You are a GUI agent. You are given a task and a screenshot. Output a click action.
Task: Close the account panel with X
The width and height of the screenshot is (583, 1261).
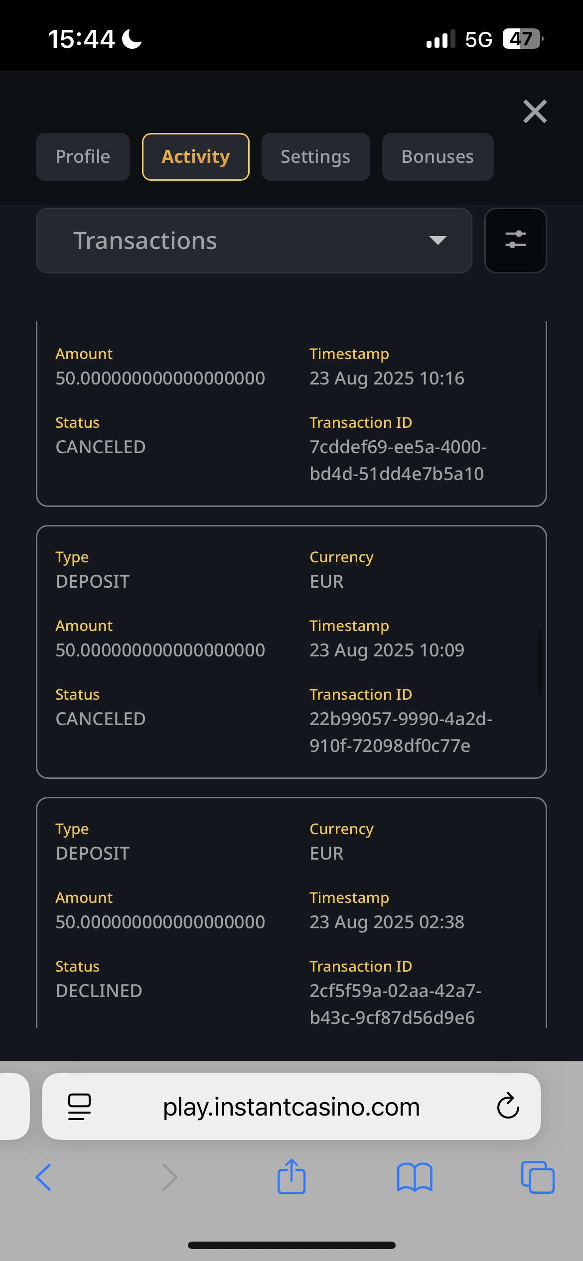pyautogui.click(x=535, y=111)
